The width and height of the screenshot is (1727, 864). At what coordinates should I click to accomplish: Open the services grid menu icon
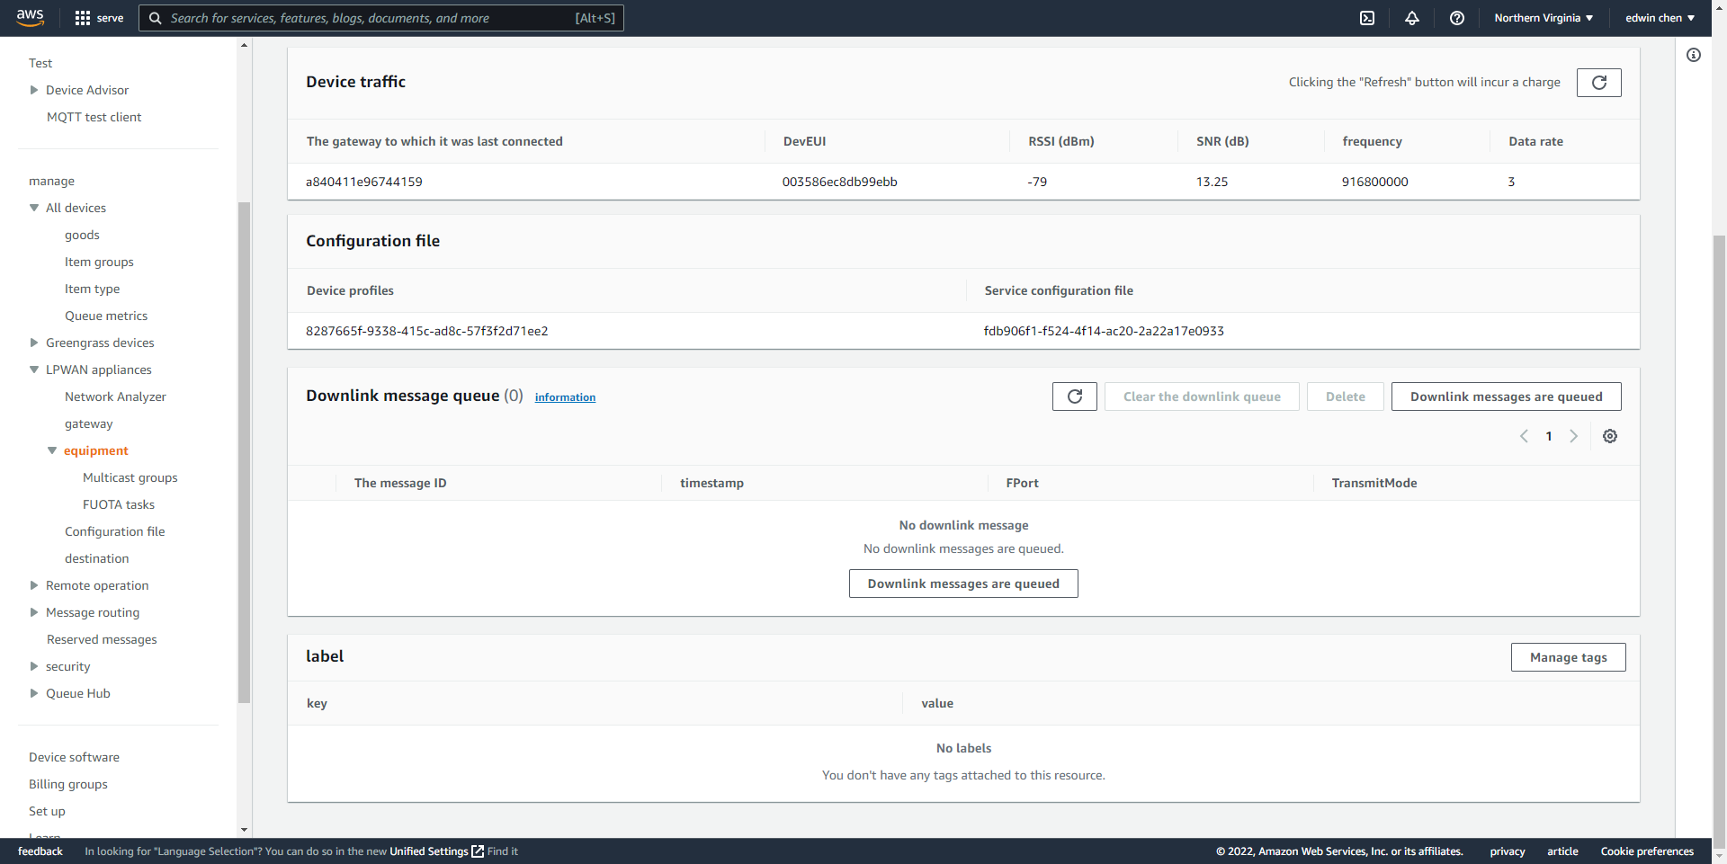(x=83, y=18)
